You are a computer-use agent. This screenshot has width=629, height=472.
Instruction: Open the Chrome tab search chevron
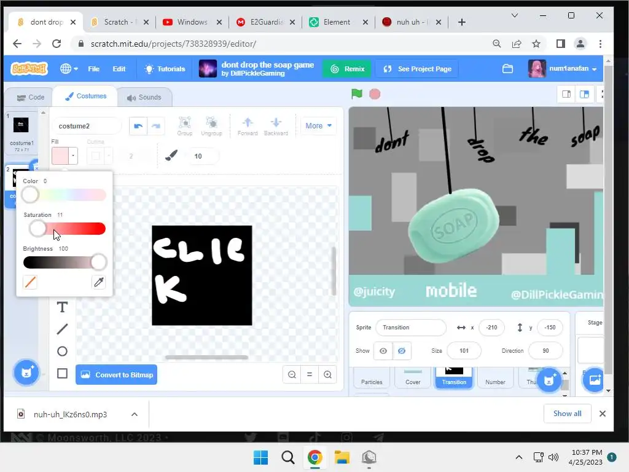[515, 15]
